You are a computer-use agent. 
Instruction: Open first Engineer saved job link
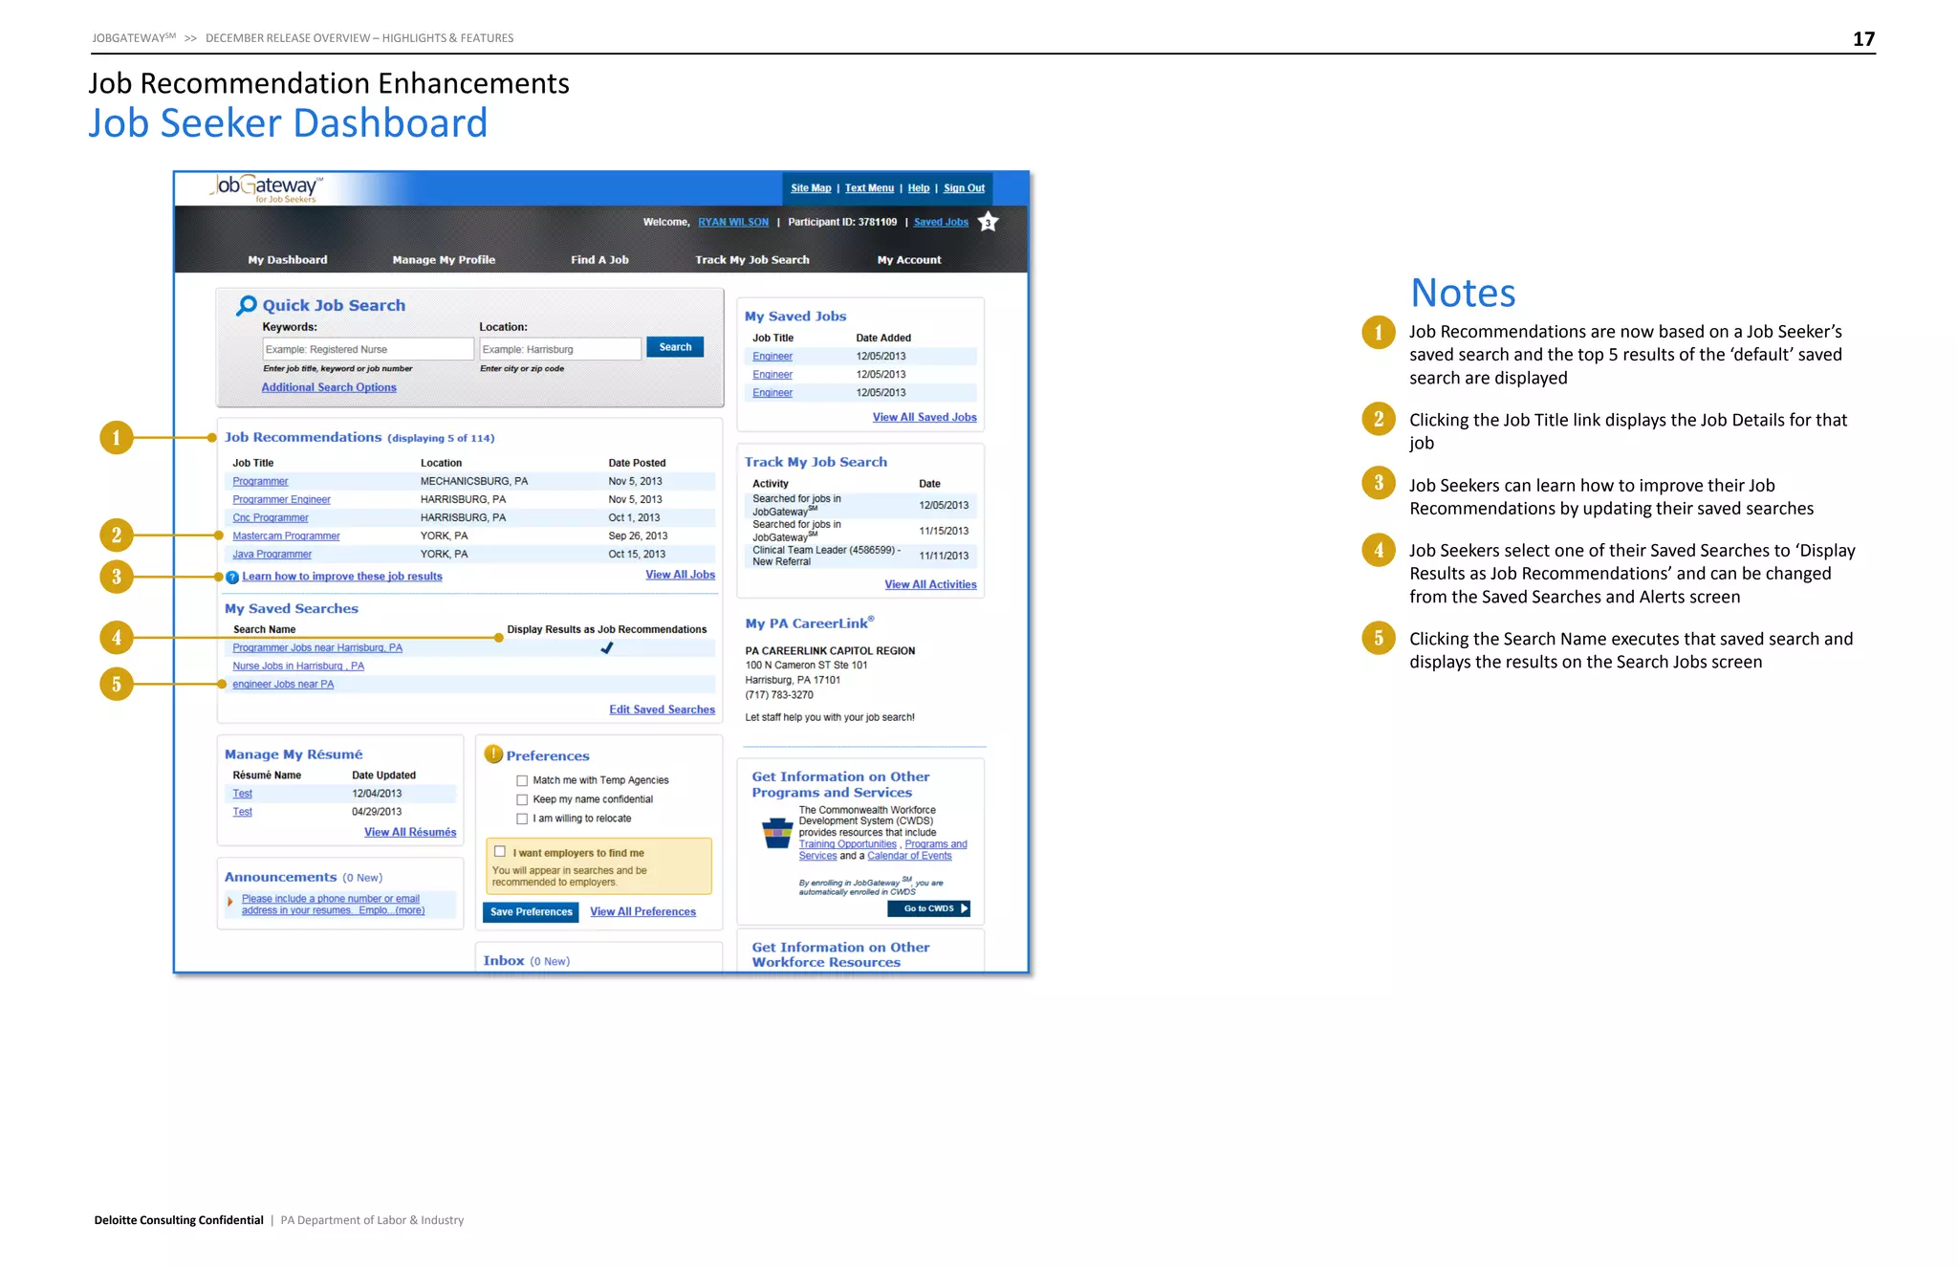[772, 357]
